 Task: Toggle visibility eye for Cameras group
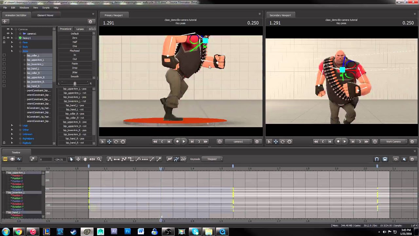click(8, 29)
